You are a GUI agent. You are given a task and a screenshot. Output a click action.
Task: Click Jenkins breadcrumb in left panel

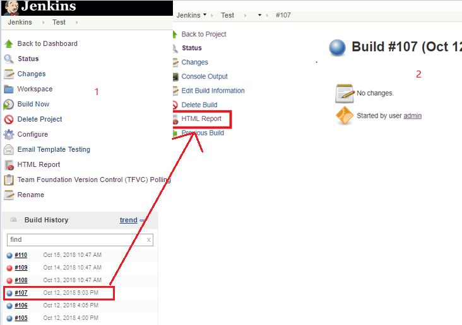[x=20, y=22]
